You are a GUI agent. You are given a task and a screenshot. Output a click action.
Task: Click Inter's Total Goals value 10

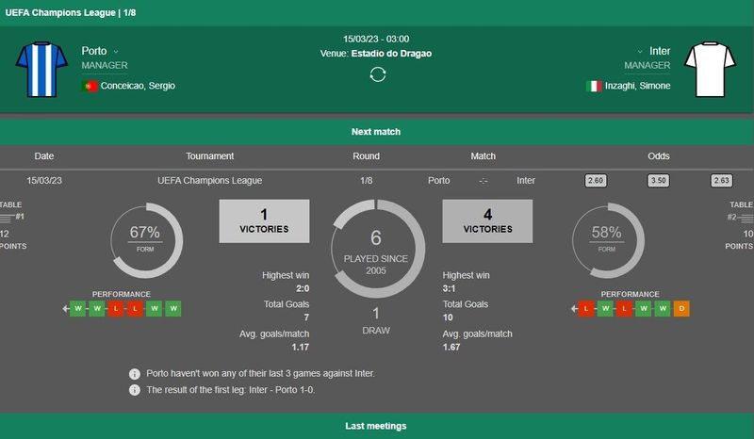pos(448,317)
